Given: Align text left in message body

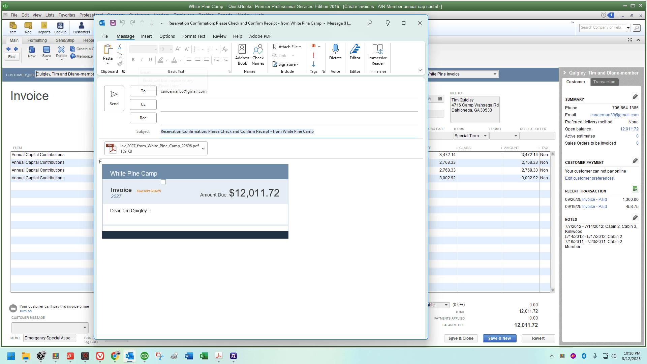Looking at the screenshot, I should pos(189,60).
